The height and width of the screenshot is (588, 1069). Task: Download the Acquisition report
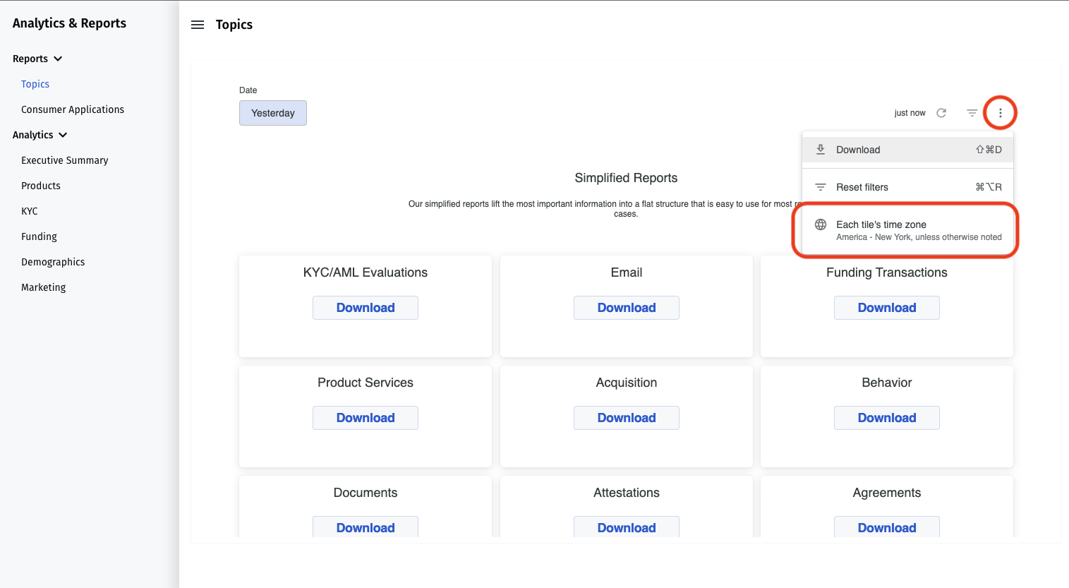[x=626, y=418]
